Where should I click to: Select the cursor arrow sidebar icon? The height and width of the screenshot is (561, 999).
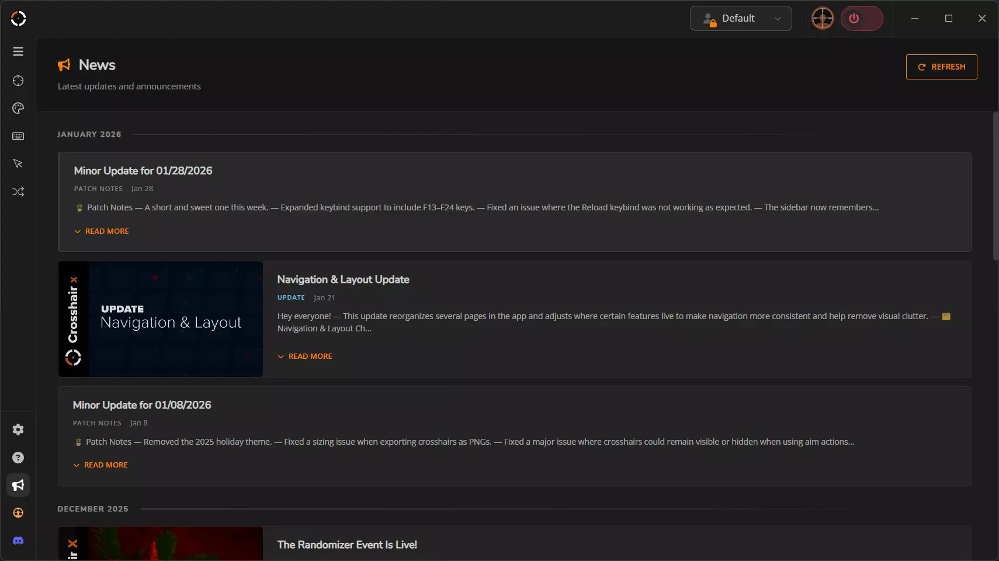coord(18,164)
